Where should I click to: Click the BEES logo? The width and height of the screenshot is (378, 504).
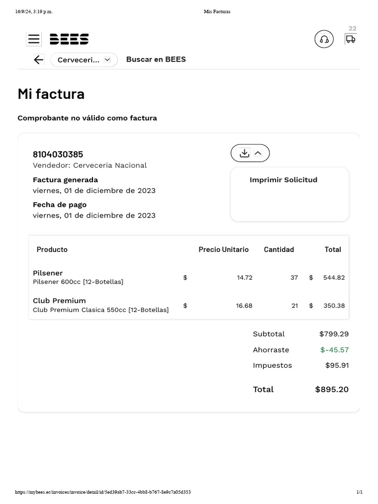coord(69,39)
